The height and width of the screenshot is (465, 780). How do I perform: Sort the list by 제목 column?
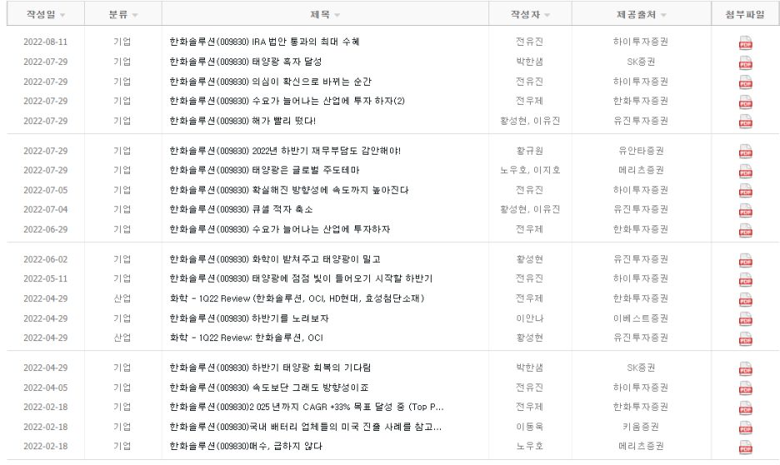tap(337, 16)
